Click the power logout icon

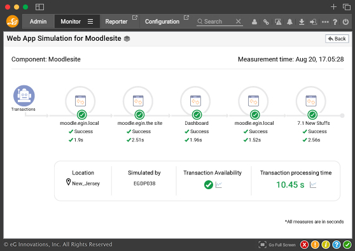tap(345, 22)
